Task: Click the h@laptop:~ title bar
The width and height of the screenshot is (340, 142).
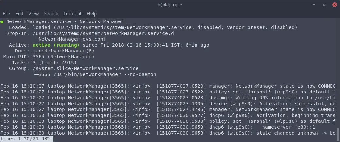Action: [170, 5]
